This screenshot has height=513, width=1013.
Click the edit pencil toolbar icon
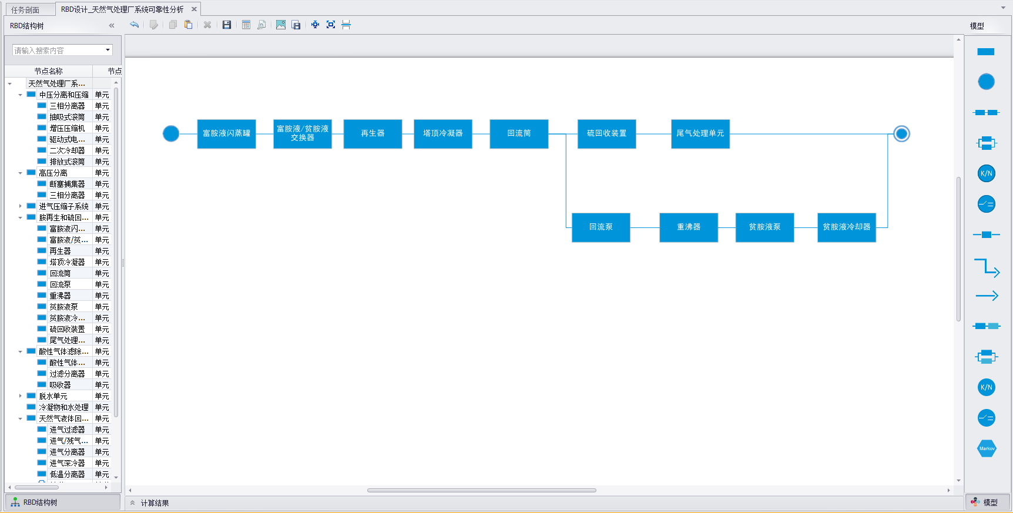tap(154, 25)
